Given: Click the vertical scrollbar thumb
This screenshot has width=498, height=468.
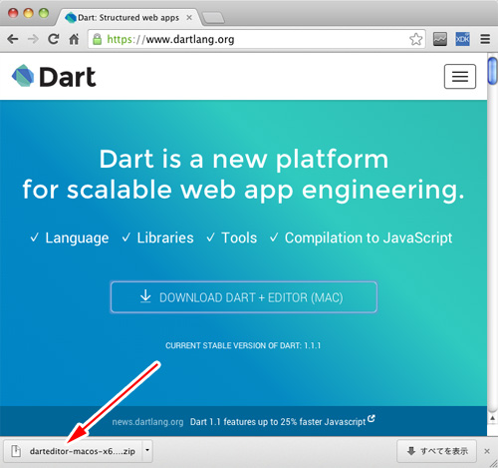Looking at the screenshot, I should click(x=492, y=71).
